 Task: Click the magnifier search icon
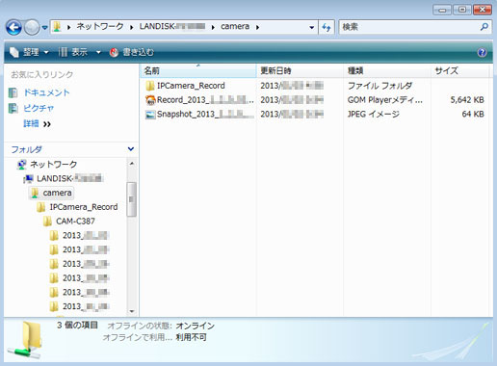click(x=484, y=27)
